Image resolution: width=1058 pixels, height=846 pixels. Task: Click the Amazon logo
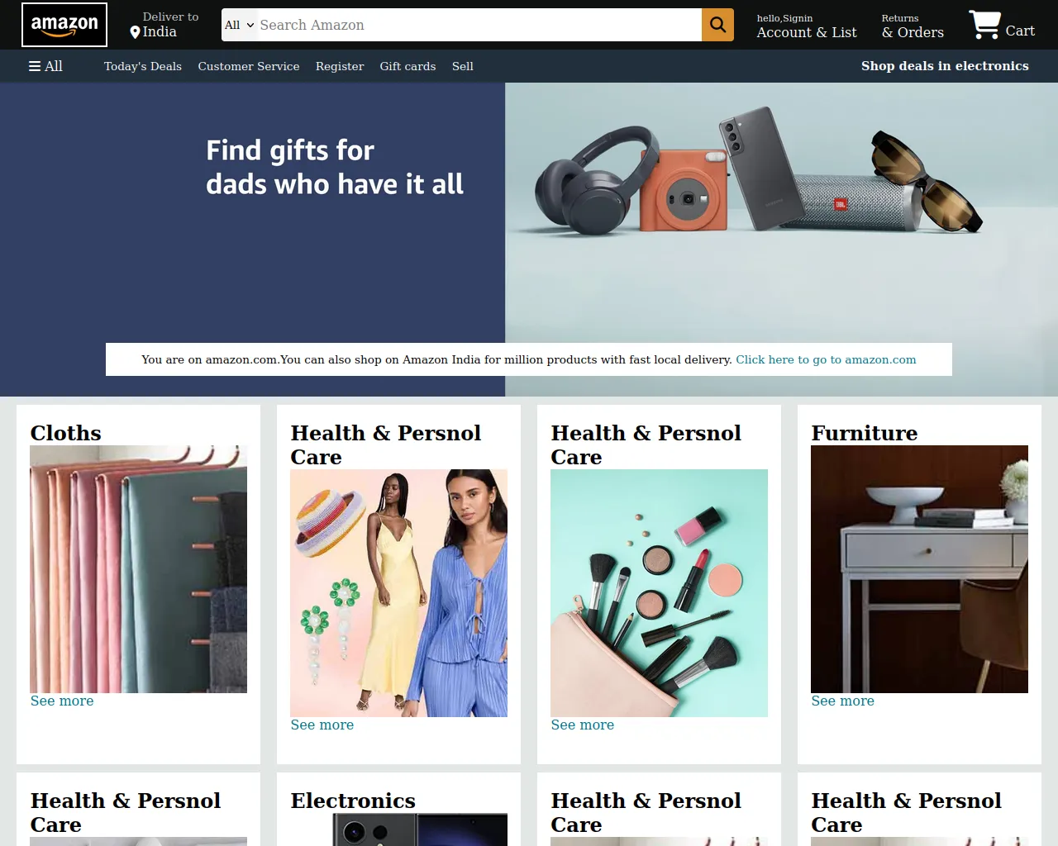(x=64, y=25)
